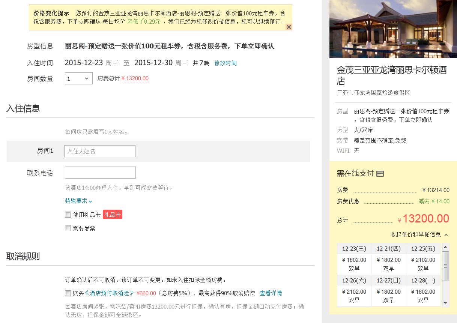Collapse 收起单价和早餐信息 section
Viewport: 457px width, 323px height.
(419, 234)
